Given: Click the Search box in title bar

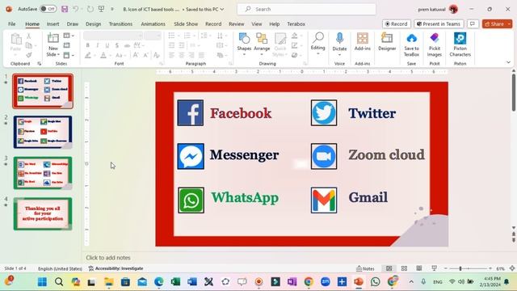Looking at the screenshot, I should 306,9.
